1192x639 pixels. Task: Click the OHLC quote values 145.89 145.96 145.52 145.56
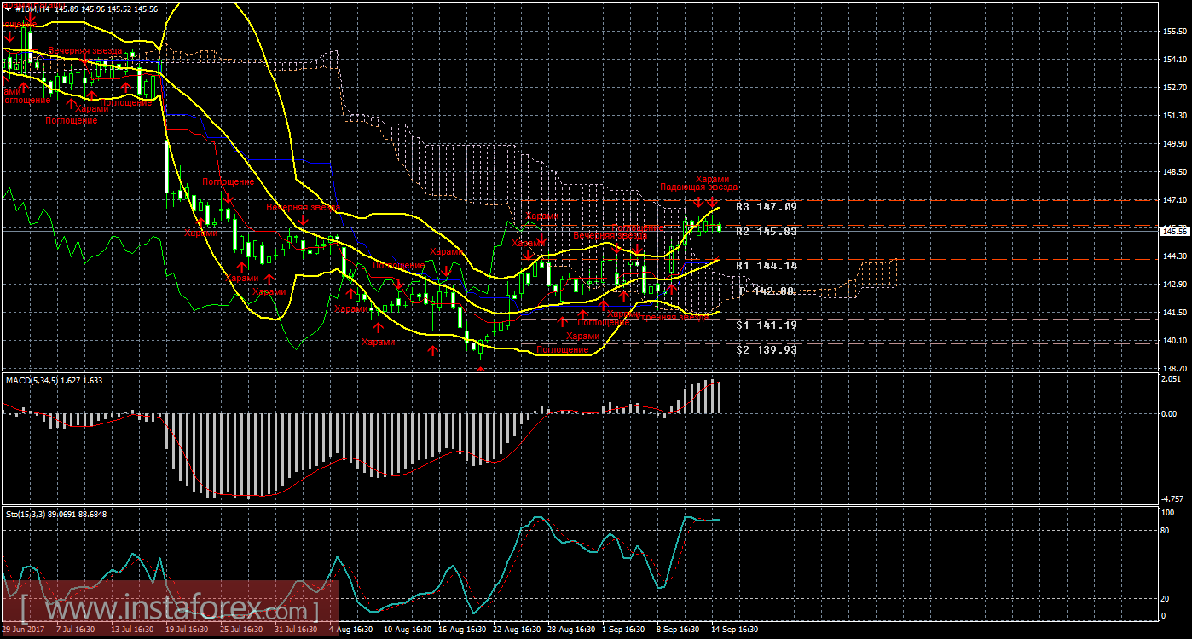point(107,9)
